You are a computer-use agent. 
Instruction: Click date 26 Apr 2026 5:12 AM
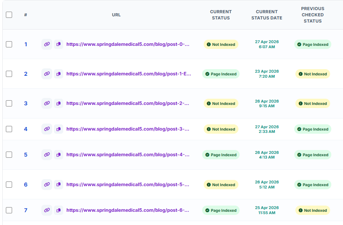267,185
